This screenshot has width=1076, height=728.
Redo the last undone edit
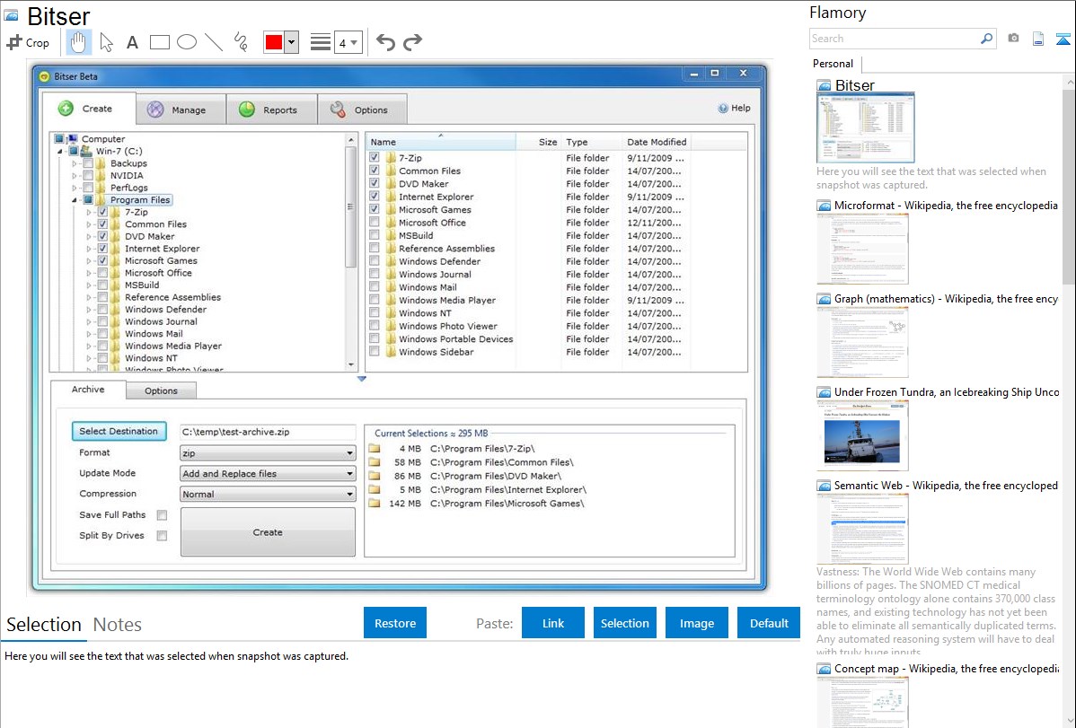click(x=412, y=42)
